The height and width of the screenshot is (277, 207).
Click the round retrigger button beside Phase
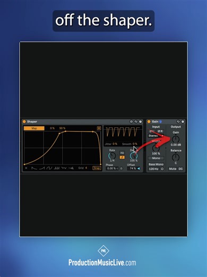point(121,168)
